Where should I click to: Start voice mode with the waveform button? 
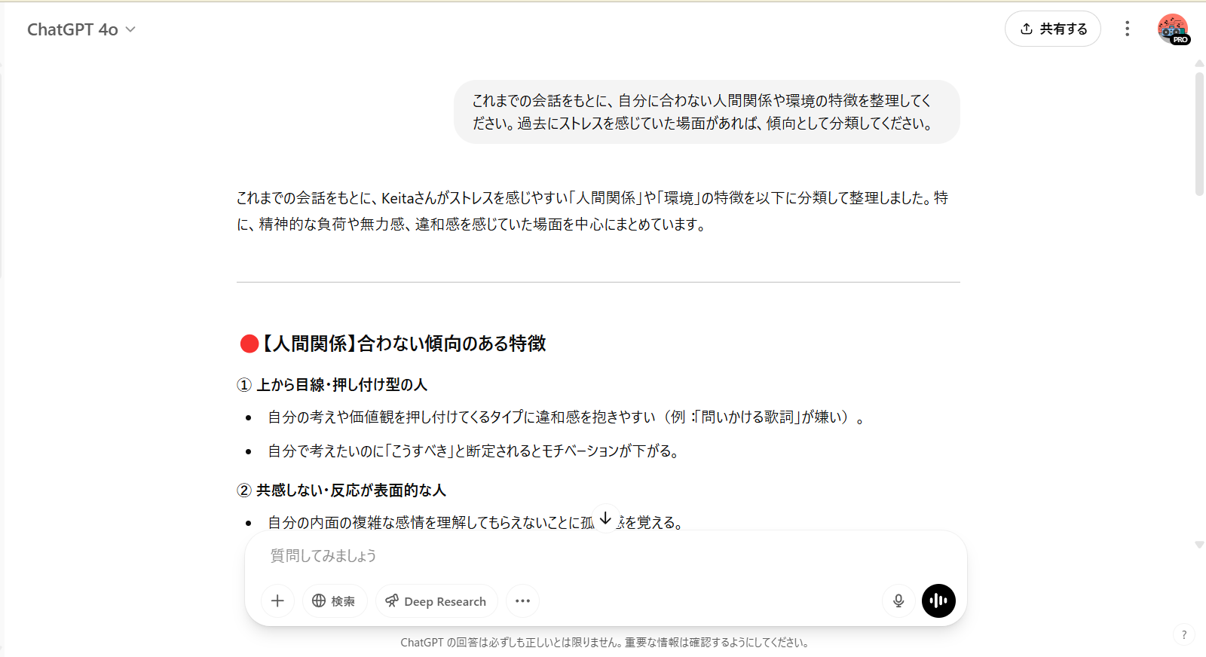click(938, 600)
